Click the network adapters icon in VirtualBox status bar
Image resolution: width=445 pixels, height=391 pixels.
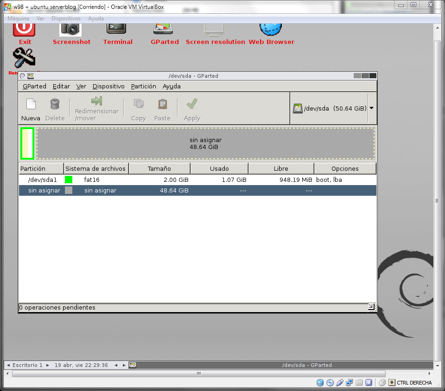350,383
